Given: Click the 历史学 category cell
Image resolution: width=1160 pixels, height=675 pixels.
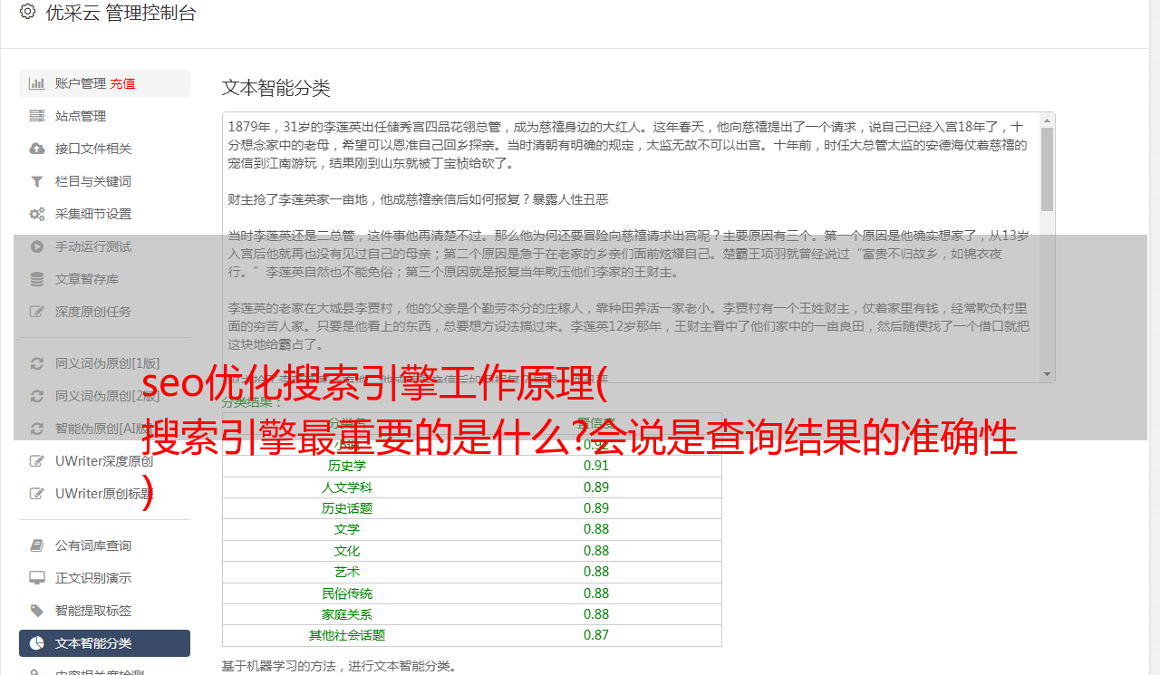Looking at the screenshot, I should [x=347, y=466].
